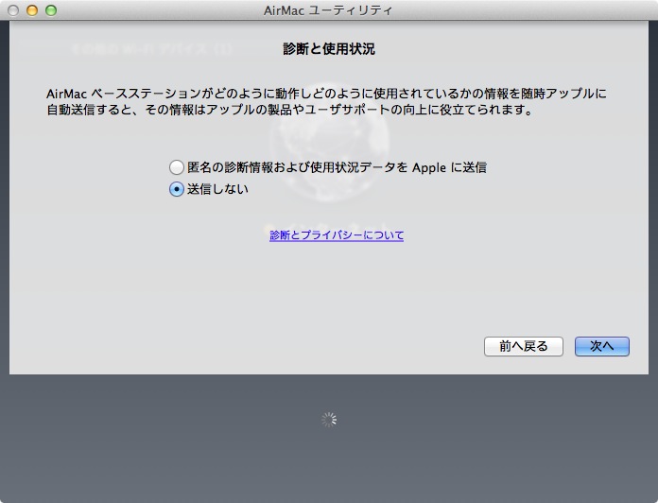The image size is (658, 503).
Task: Click the gray close window button
Action: 13,10
